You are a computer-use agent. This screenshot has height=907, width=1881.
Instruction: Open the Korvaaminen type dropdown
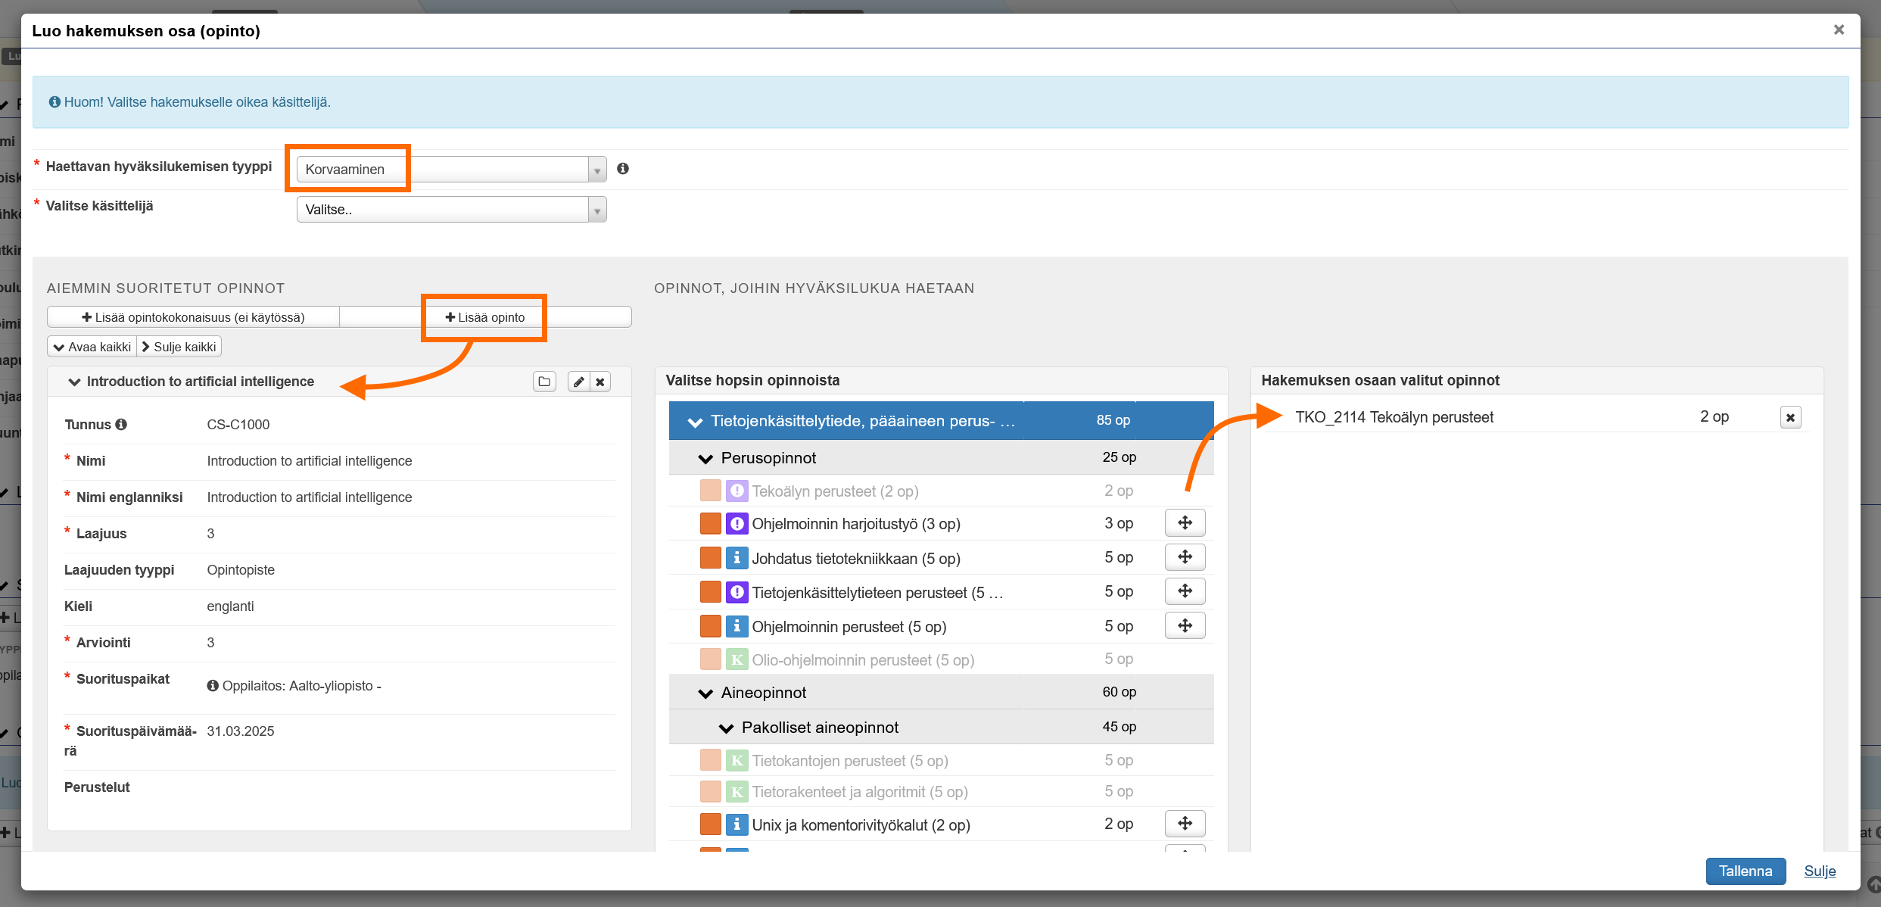tap(451, 169)
